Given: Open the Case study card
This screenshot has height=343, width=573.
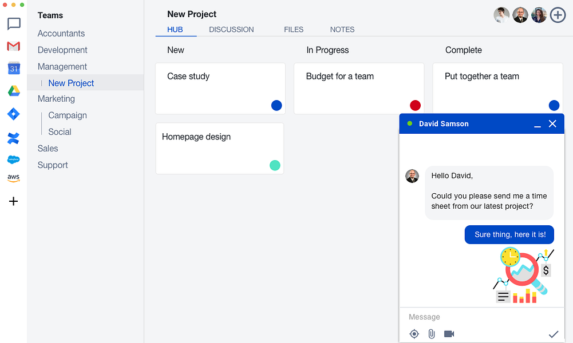Looking at the screenshot, I should pyautogui.click(x=220, y=89).
